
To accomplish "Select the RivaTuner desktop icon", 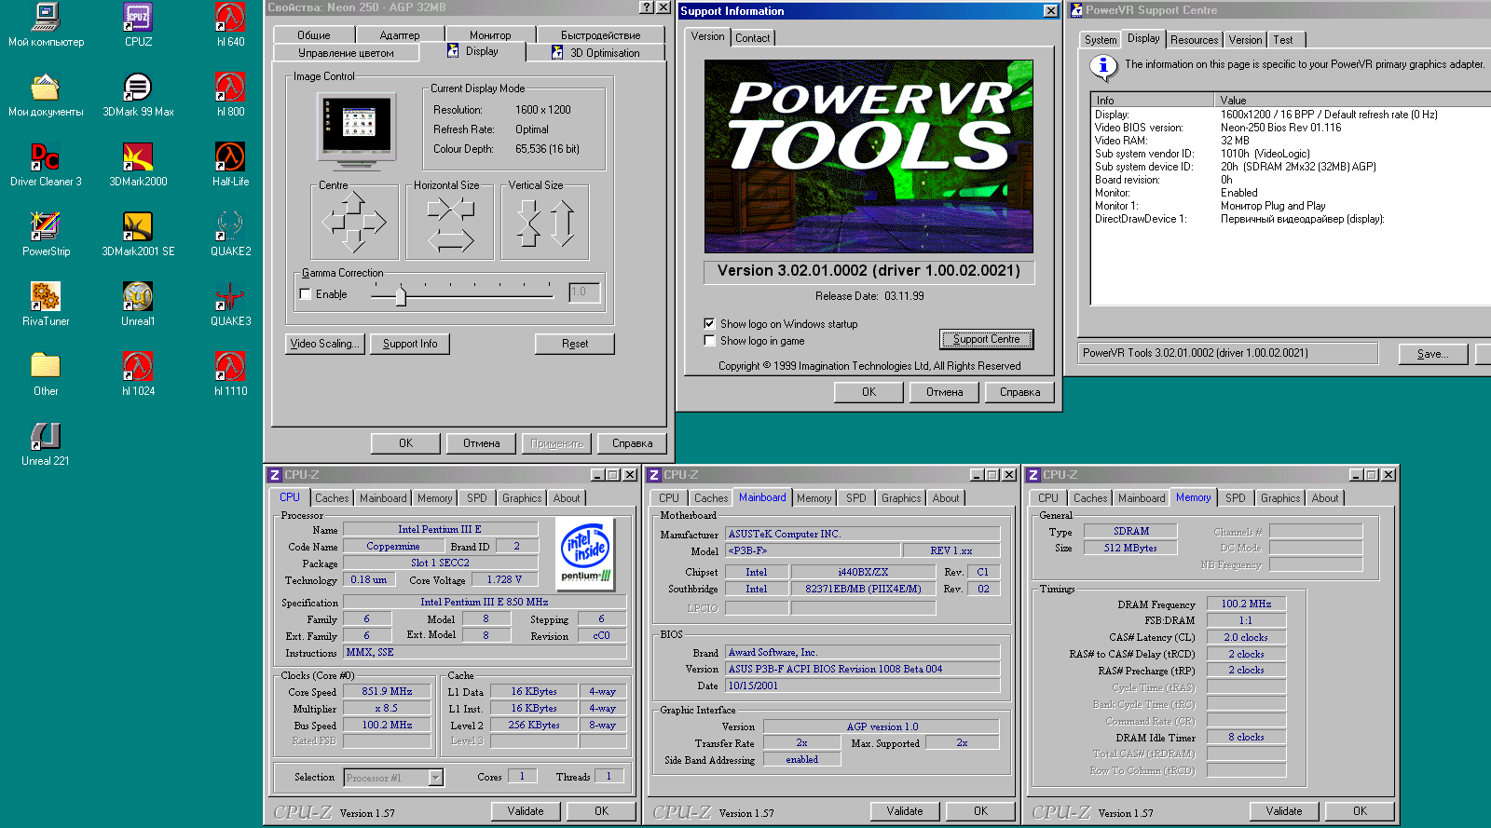I will point(46,304).
